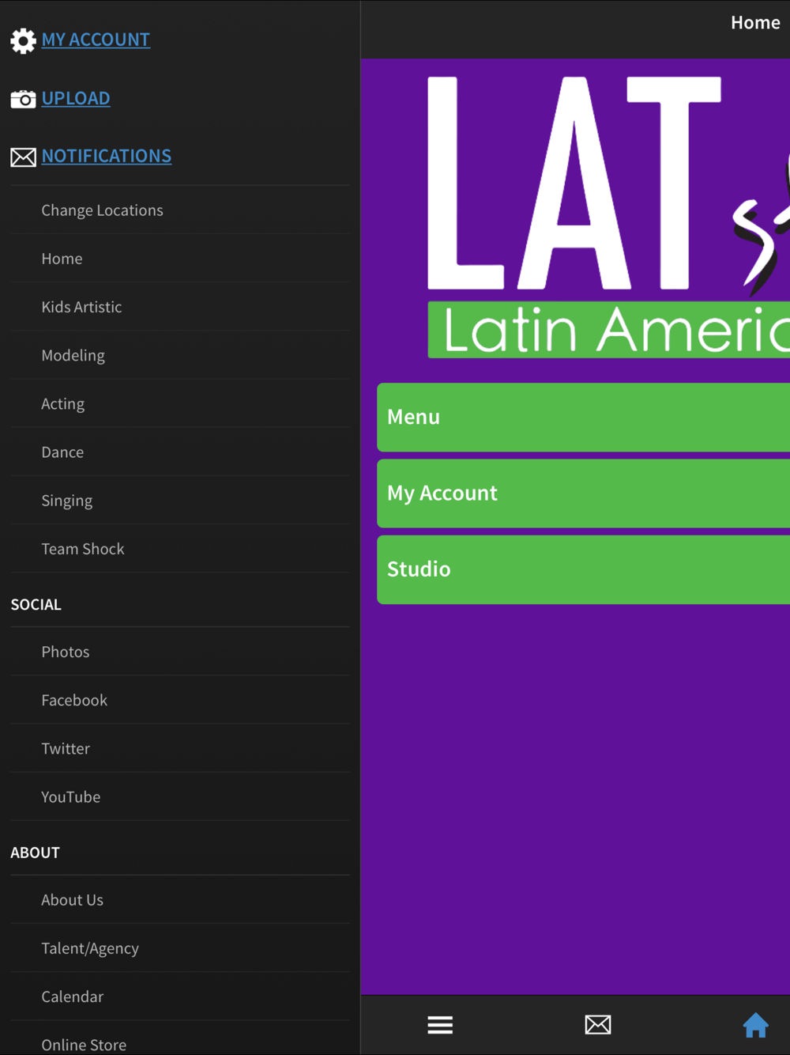
Task: Open Talent/Agency menu item
Action: (x=180, y=948)
